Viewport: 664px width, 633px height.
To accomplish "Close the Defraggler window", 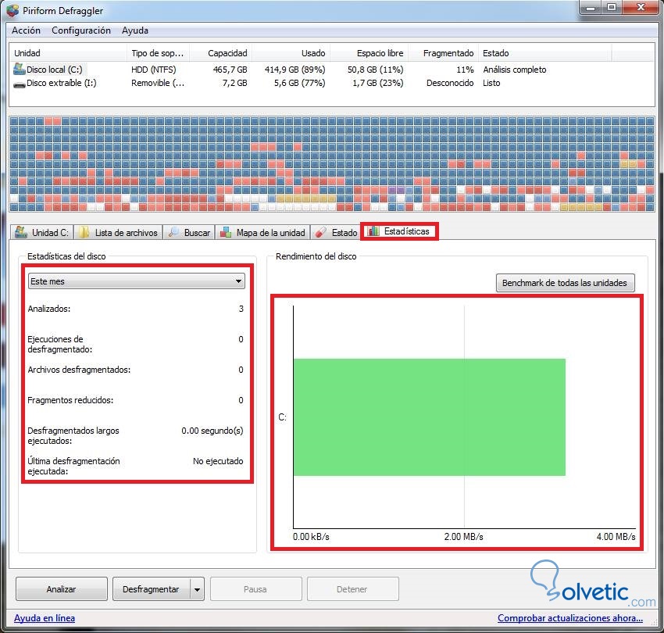I will [x=641, y=8].
